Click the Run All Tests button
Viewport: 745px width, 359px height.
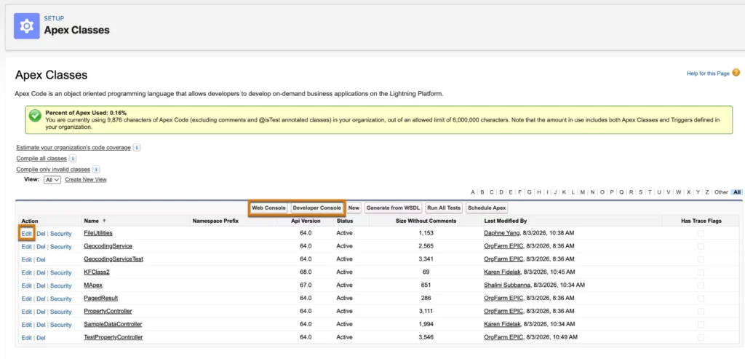443,208
